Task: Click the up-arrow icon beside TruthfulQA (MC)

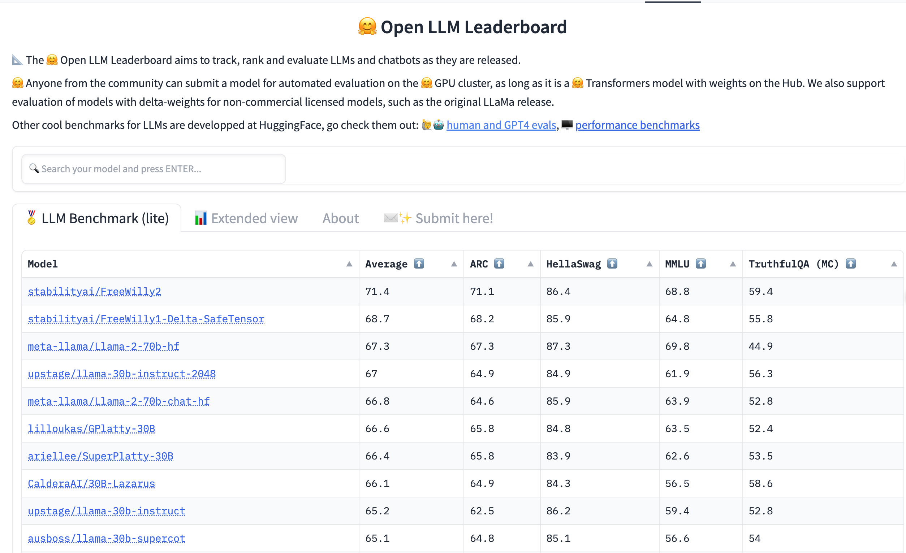Action: (850, 264)
